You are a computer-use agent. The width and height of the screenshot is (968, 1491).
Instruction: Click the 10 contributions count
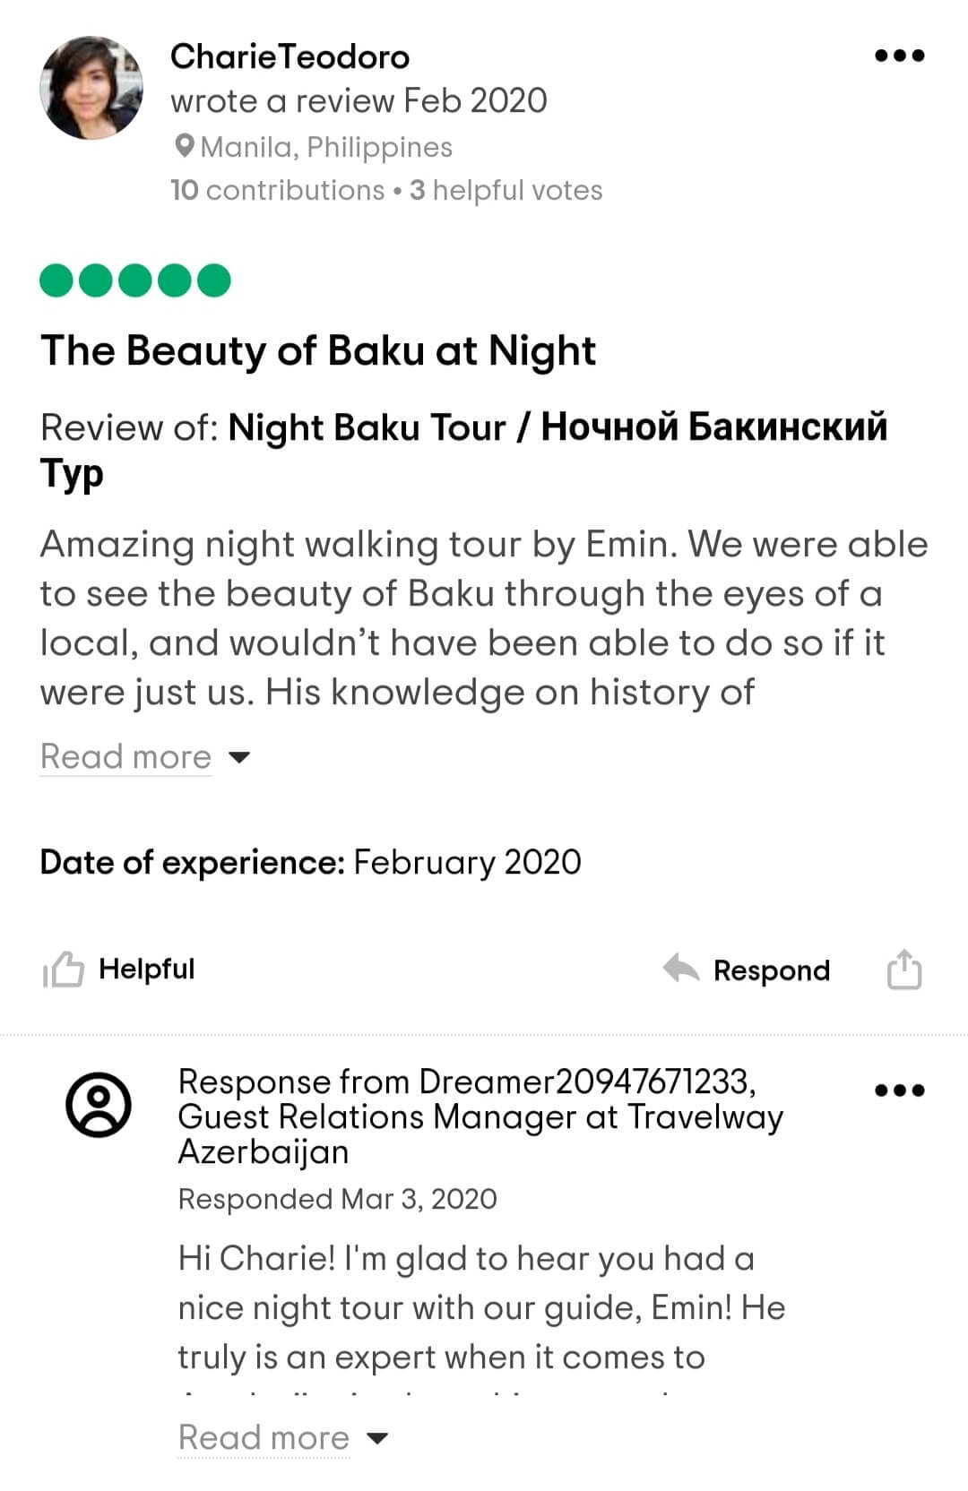point(277,190)
